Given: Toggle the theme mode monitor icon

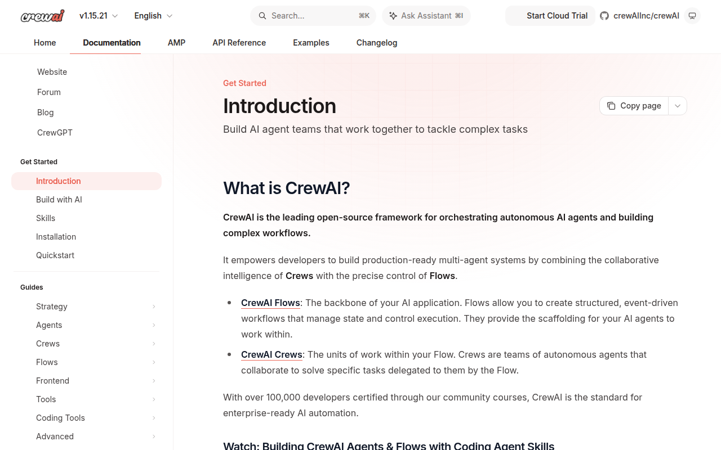Looking at the screenshot, I should tap(692, 16).
